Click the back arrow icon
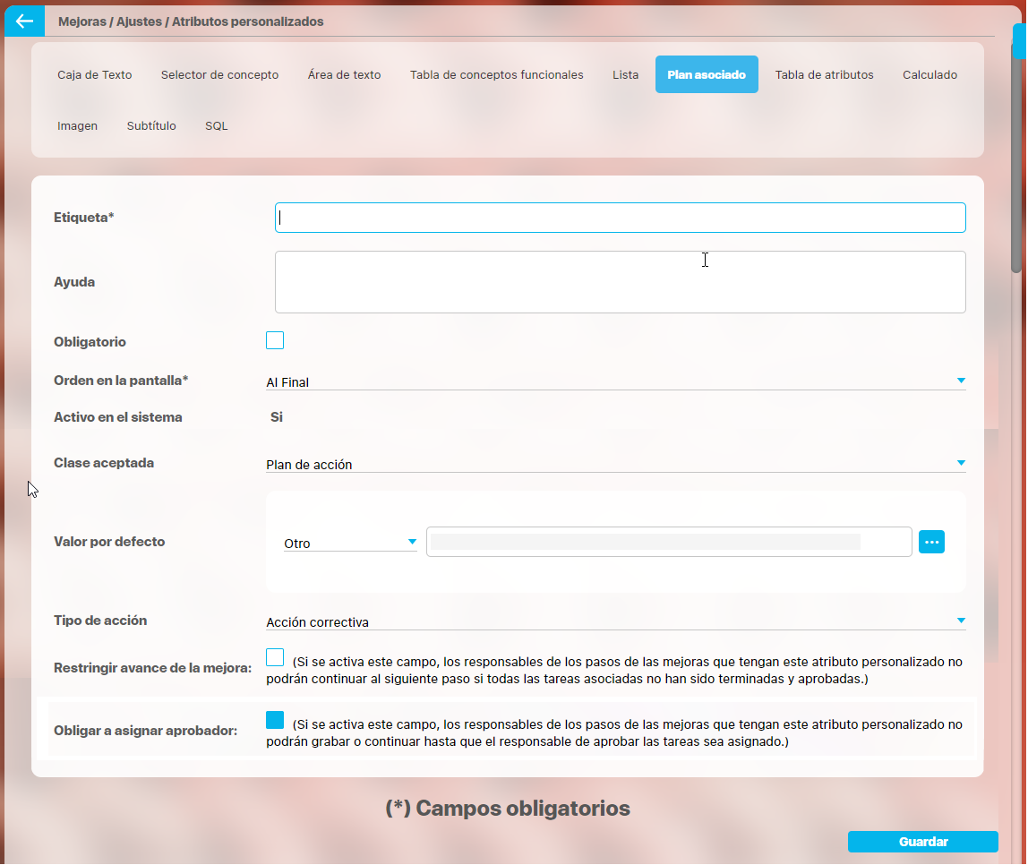The width and height of the screenshot is (1028, 865). [24, 21]
